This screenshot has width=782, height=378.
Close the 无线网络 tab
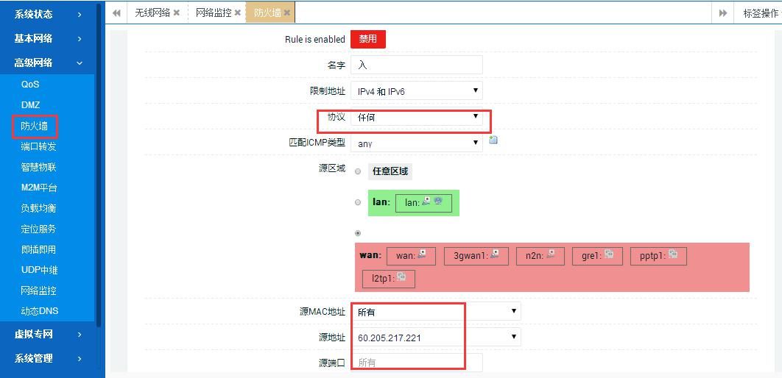(176, 13)
